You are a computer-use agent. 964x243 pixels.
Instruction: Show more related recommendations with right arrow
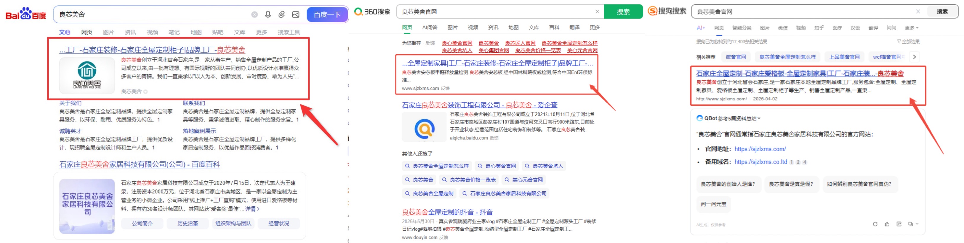[x=914, y=57]
